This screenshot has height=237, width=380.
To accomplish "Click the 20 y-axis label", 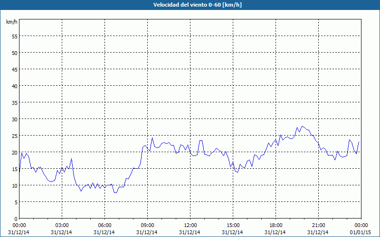I will 15,152.
